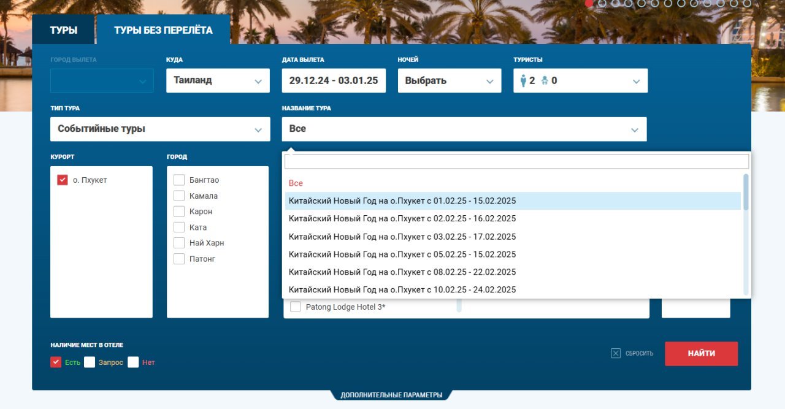Choose tour с 10.02.25 - 24.02.2025
The image size is (785, 409).
point(513,289)
